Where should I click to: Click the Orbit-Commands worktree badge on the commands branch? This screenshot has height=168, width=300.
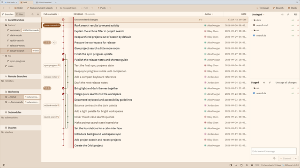tap(30, 30)
